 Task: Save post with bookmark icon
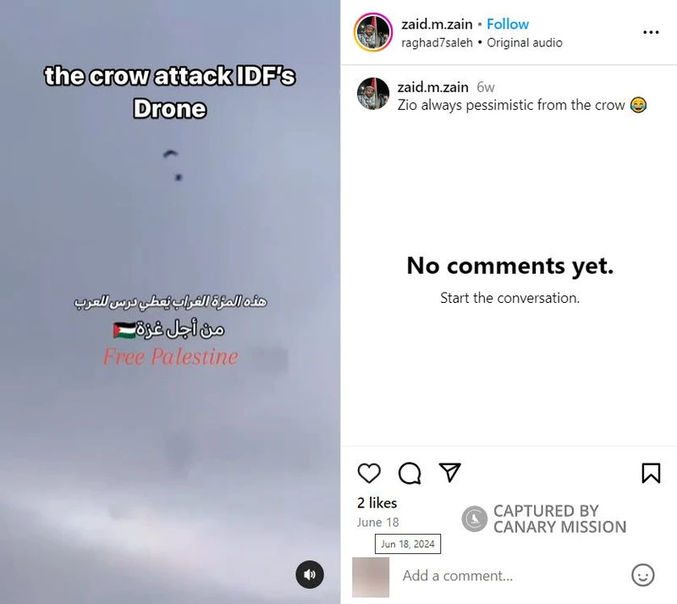click(651, 473)
